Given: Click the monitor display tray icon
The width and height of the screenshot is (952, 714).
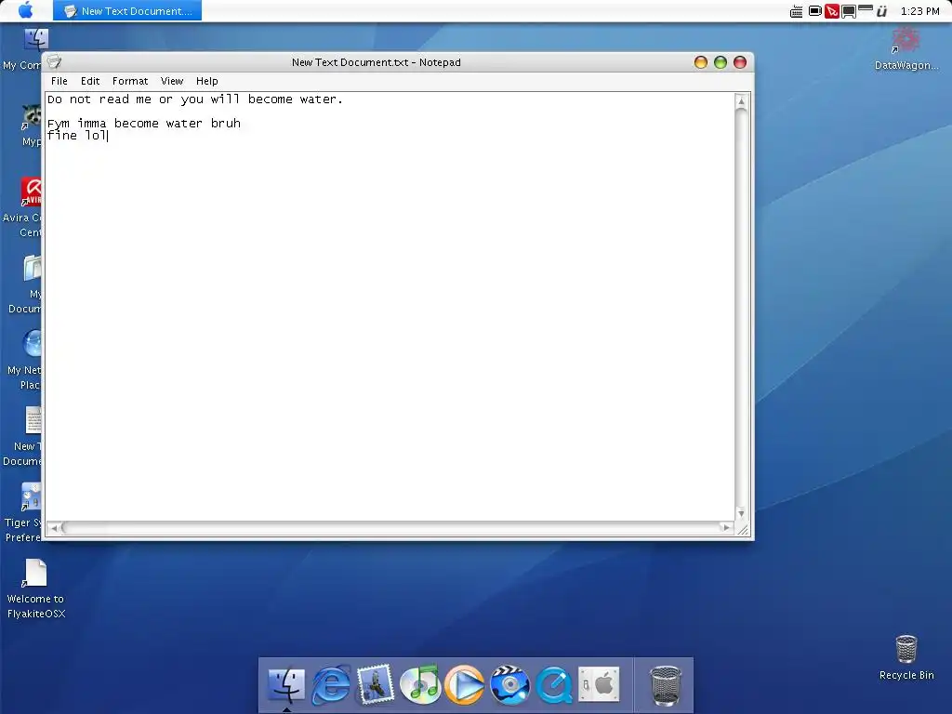Looking at the screenshot, I should (x=848, y=11).
